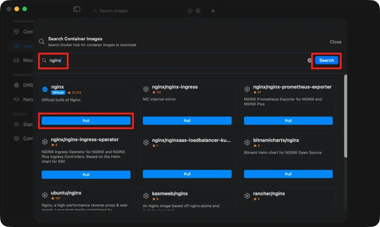Click the 'NIC internal mirror' description
Viewport: 380px width, 227px height.
click(159, 99)
